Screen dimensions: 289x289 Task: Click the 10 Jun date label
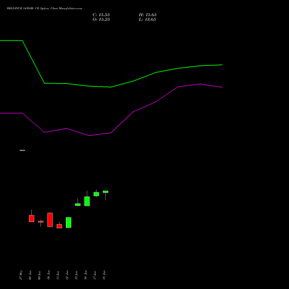(x=49, y=275)
